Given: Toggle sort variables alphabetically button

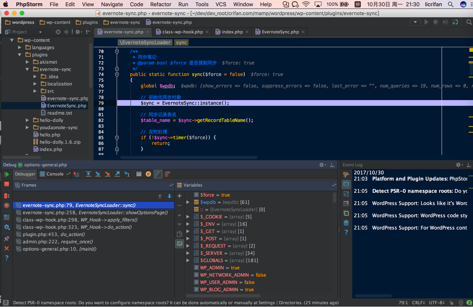Looking at the screenshot, I should click(x=158, y=174).
